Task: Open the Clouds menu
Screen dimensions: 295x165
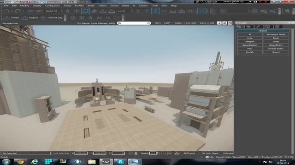Action: (143, 5)
